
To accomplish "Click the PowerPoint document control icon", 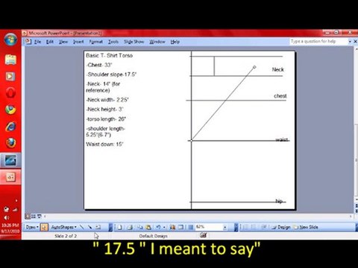I will coord(28,42).
